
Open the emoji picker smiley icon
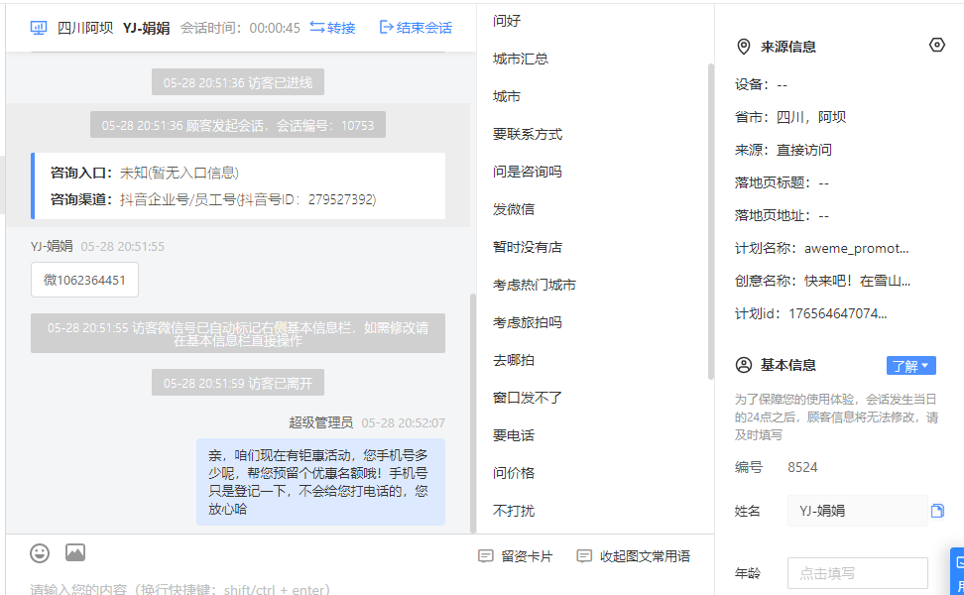40,553
